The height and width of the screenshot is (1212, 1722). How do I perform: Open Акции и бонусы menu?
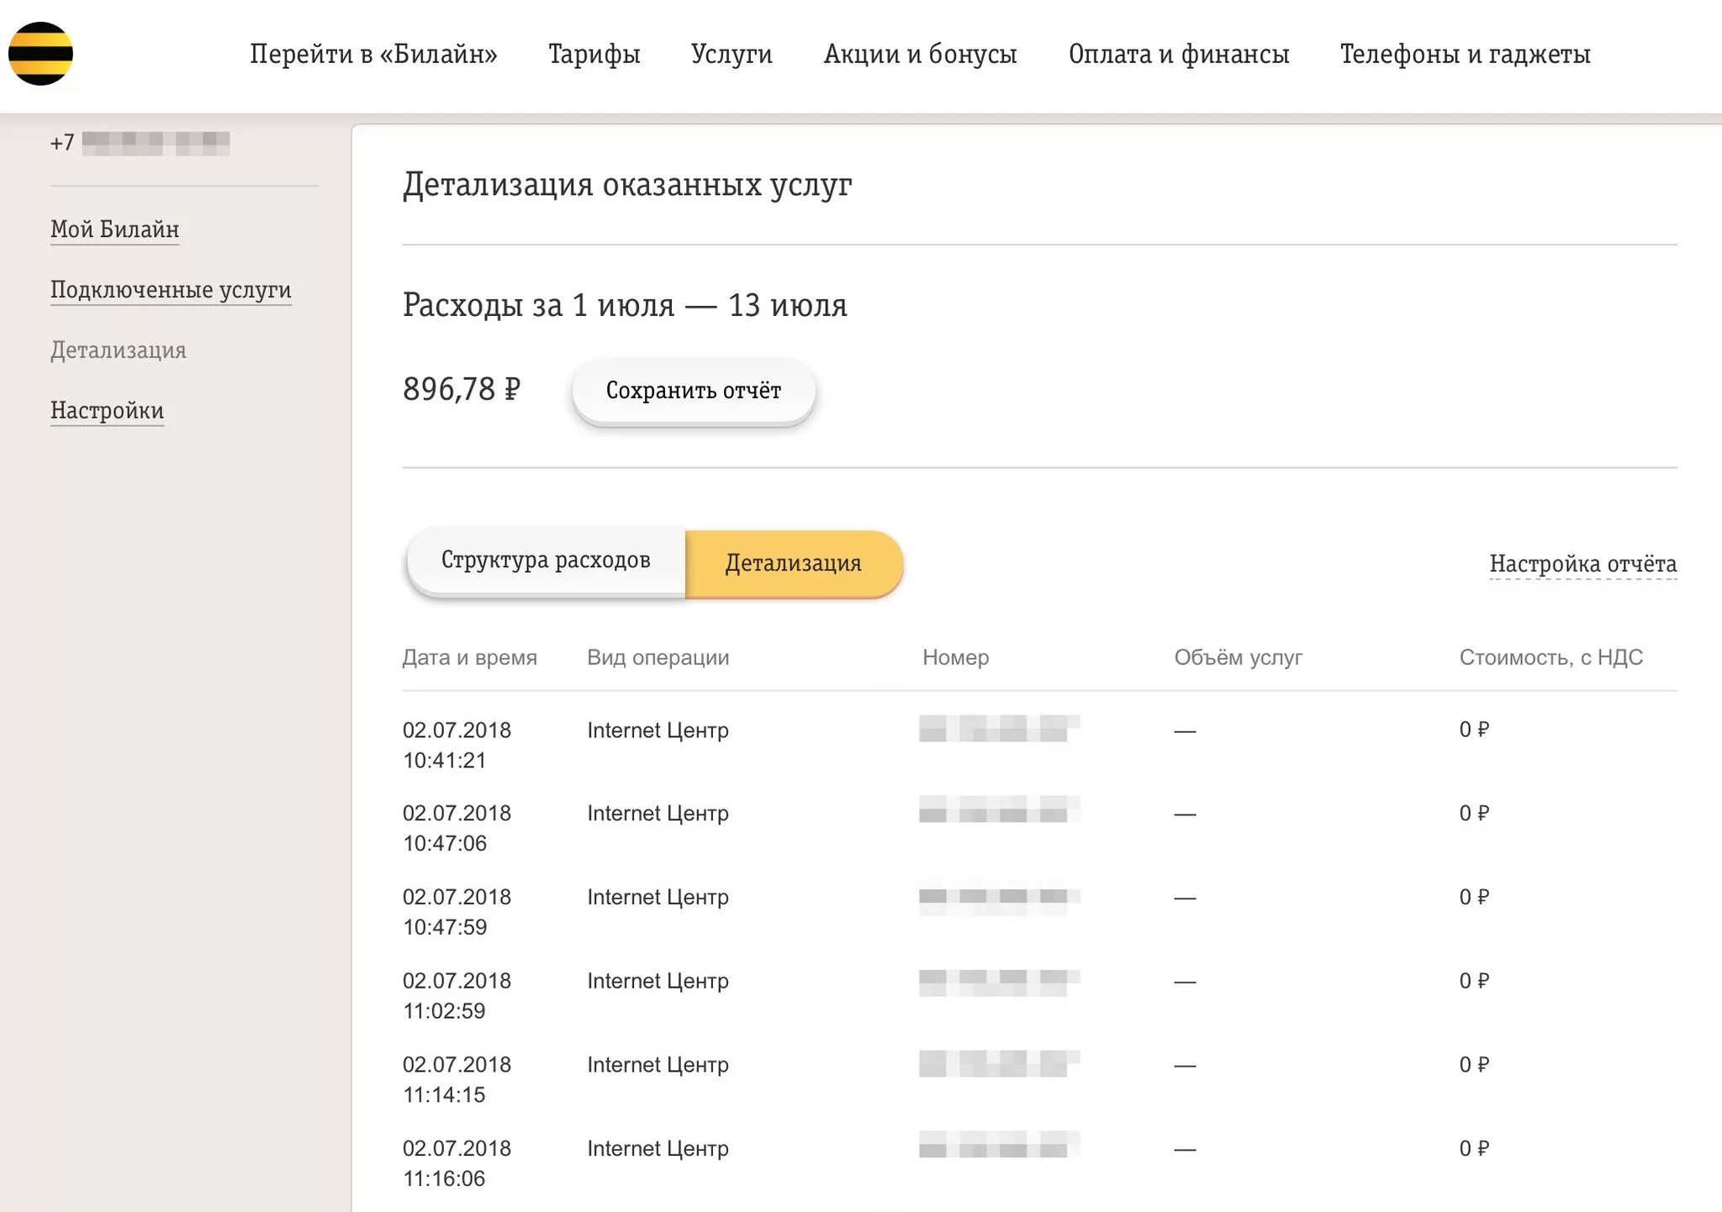920,54
